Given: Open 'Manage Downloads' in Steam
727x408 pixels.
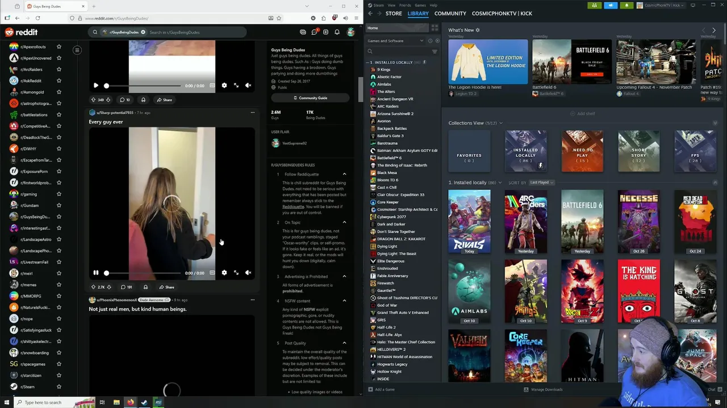Looking at the screenshot, I should point(543,389).
